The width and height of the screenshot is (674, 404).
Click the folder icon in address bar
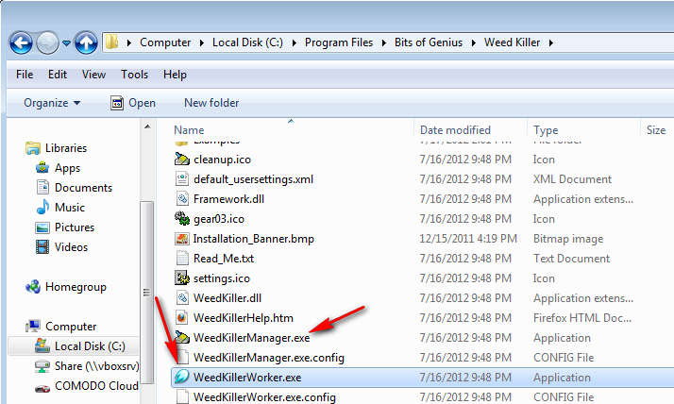tap(111, 42)
